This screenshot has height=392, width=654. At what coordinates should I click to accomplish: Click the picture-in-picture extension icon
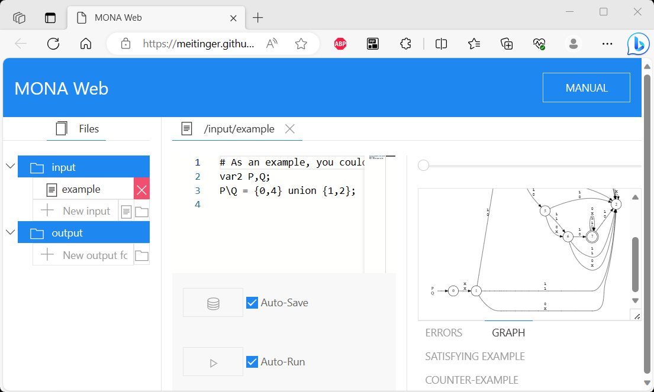373,43
